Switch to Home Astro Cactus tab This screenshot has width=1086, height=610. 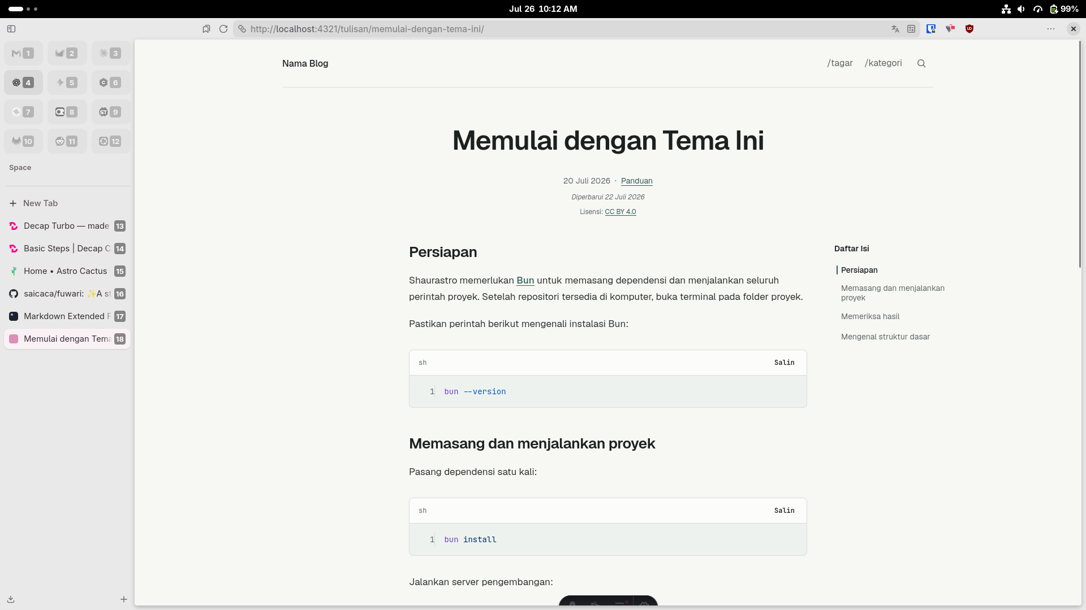pyautogui.click(x=67, y=271)
